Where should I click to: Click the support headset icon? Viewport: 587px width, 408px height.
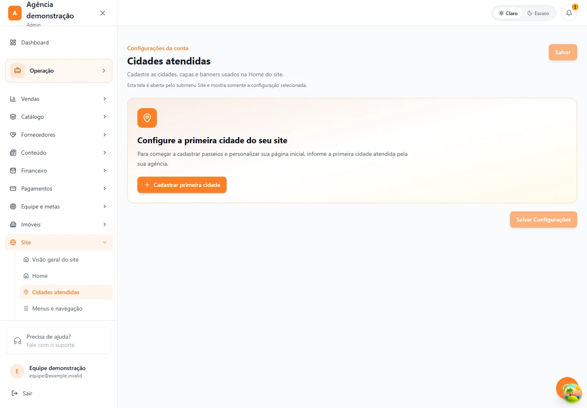tap(18, 341)
